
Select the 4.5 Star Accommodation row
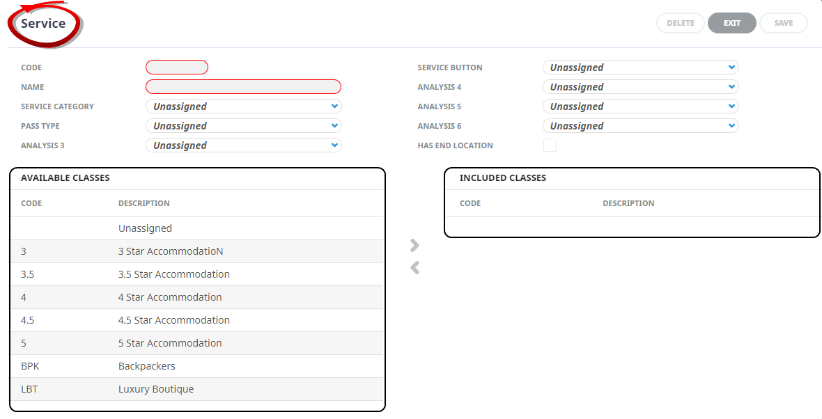[x=197, y=320]
